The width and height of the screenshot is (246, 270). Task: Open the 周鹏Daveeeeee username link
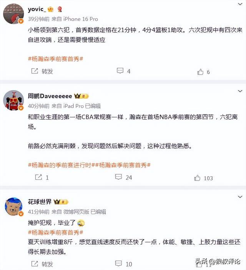pos(50,96)
